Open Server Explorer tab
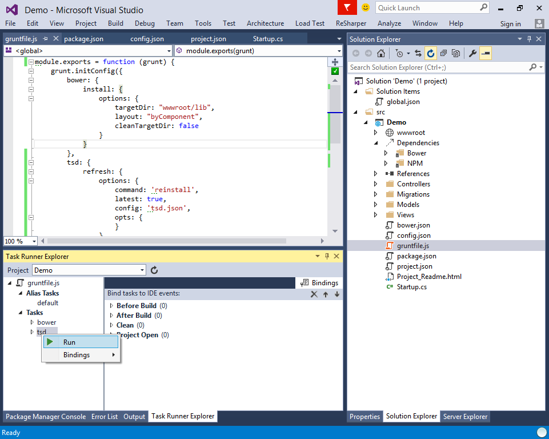549x439 pixels. click(x=465, y=416)
